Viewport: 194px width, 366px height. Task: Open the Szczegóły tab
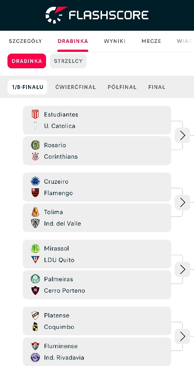[25, 41]
